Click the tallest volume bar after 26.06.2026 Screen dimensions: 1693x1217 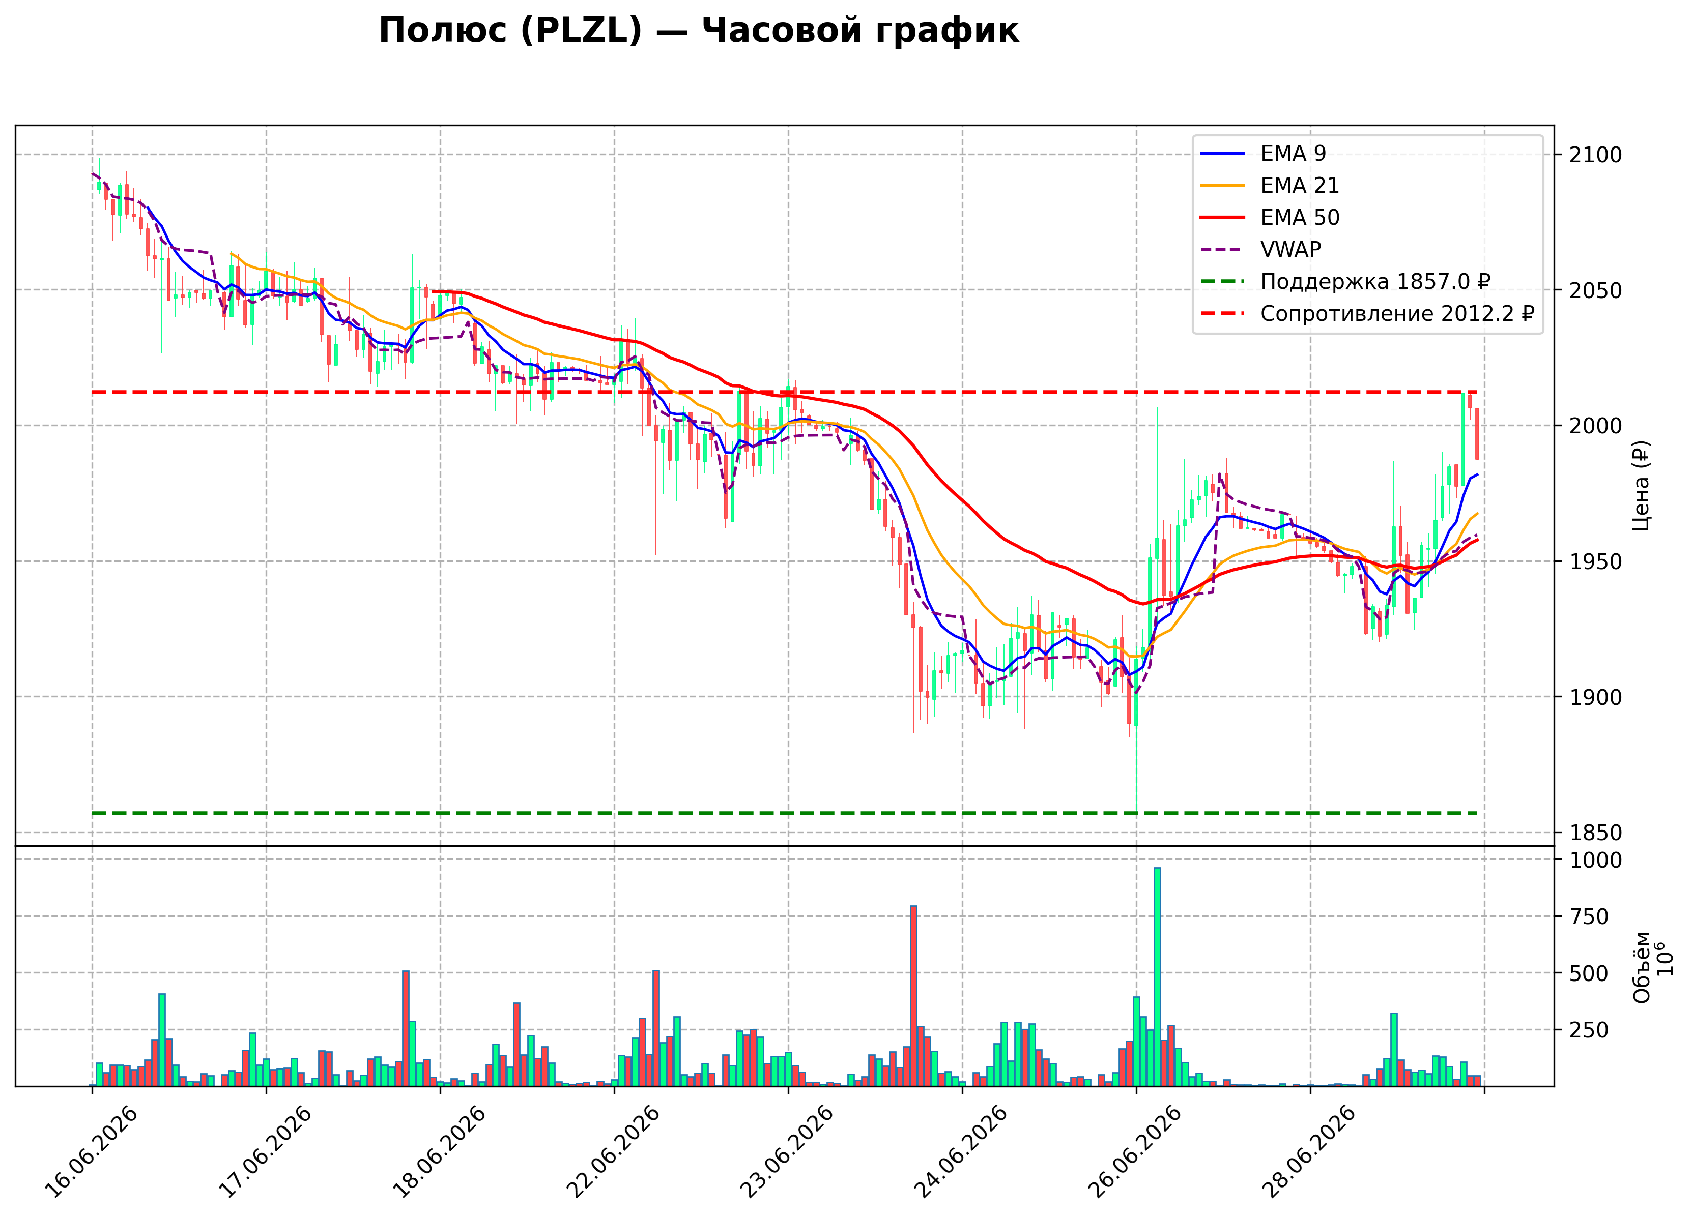coord(1157,977)
